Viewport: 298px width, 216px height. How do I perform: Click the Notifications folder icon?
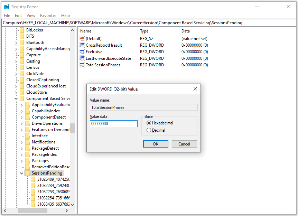(28, 142)
